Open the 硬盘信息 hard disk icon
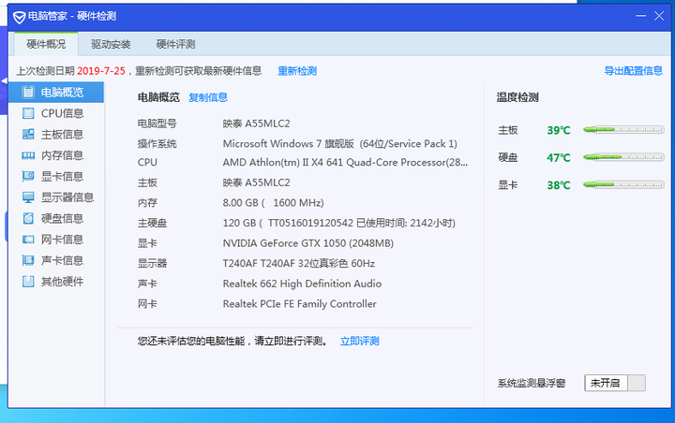Image resolution: width=675 pixels, height=423 pixels. pos(28,218)
